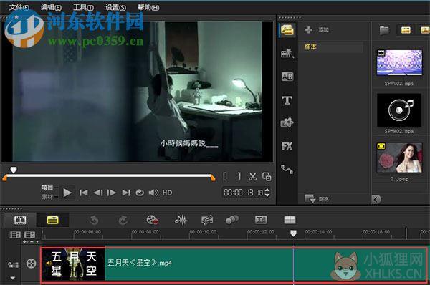Image resolution: width=430 pixels, height=285 pixels.
Task: Switch to Storyboard view
Action: [x=20, y=220]
